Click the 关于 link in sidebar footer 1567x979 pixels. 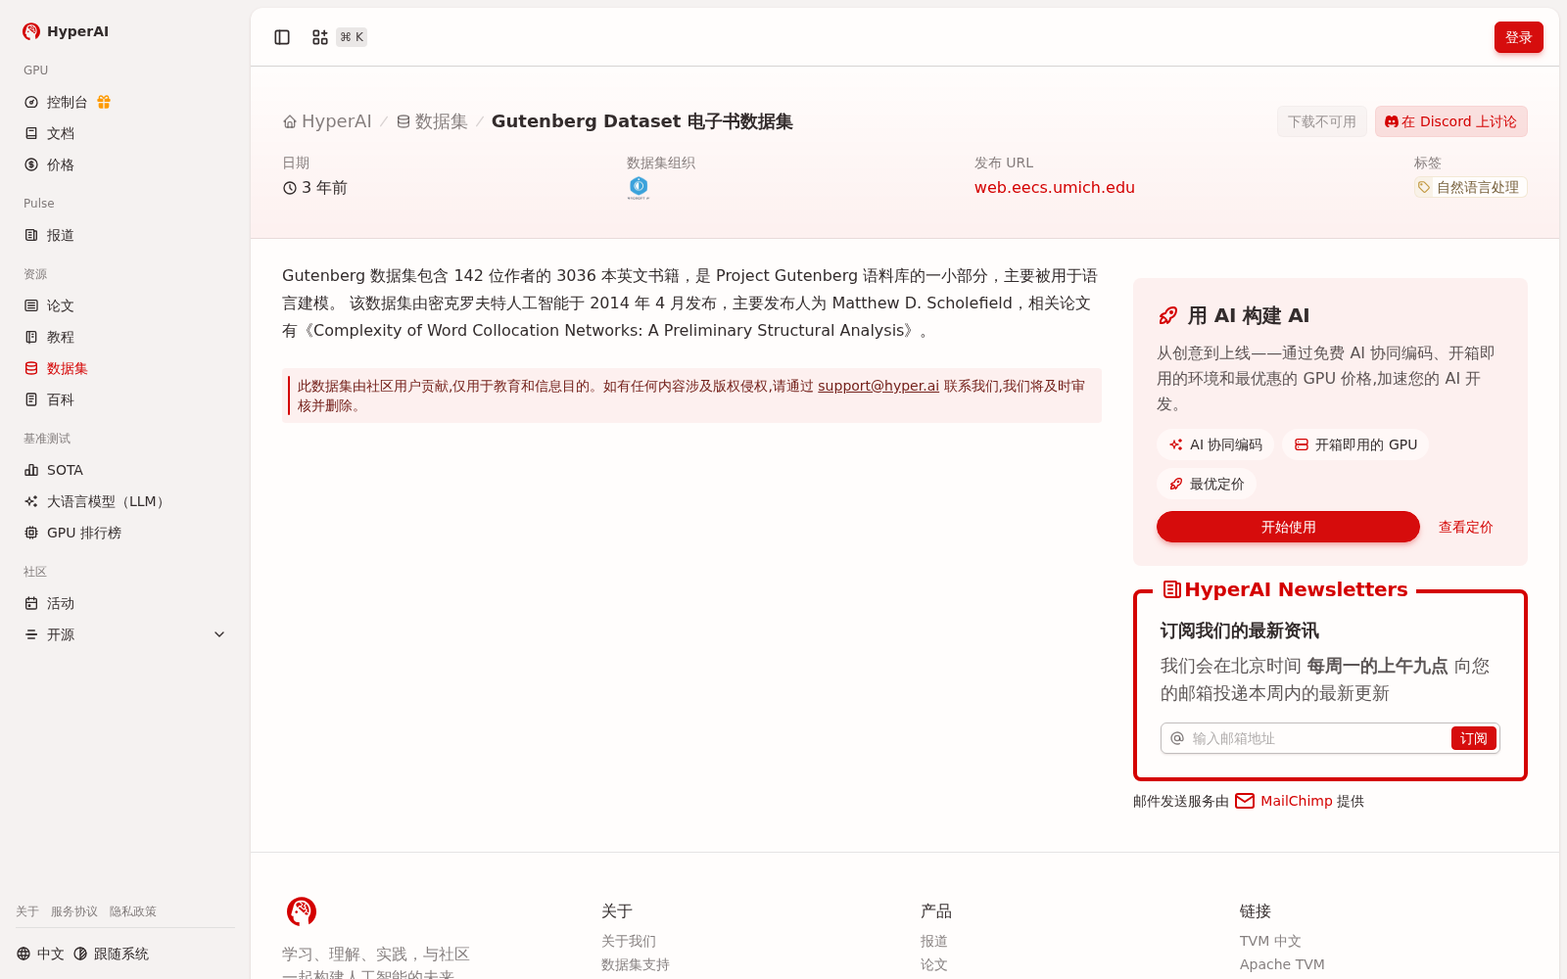[27, 911]
